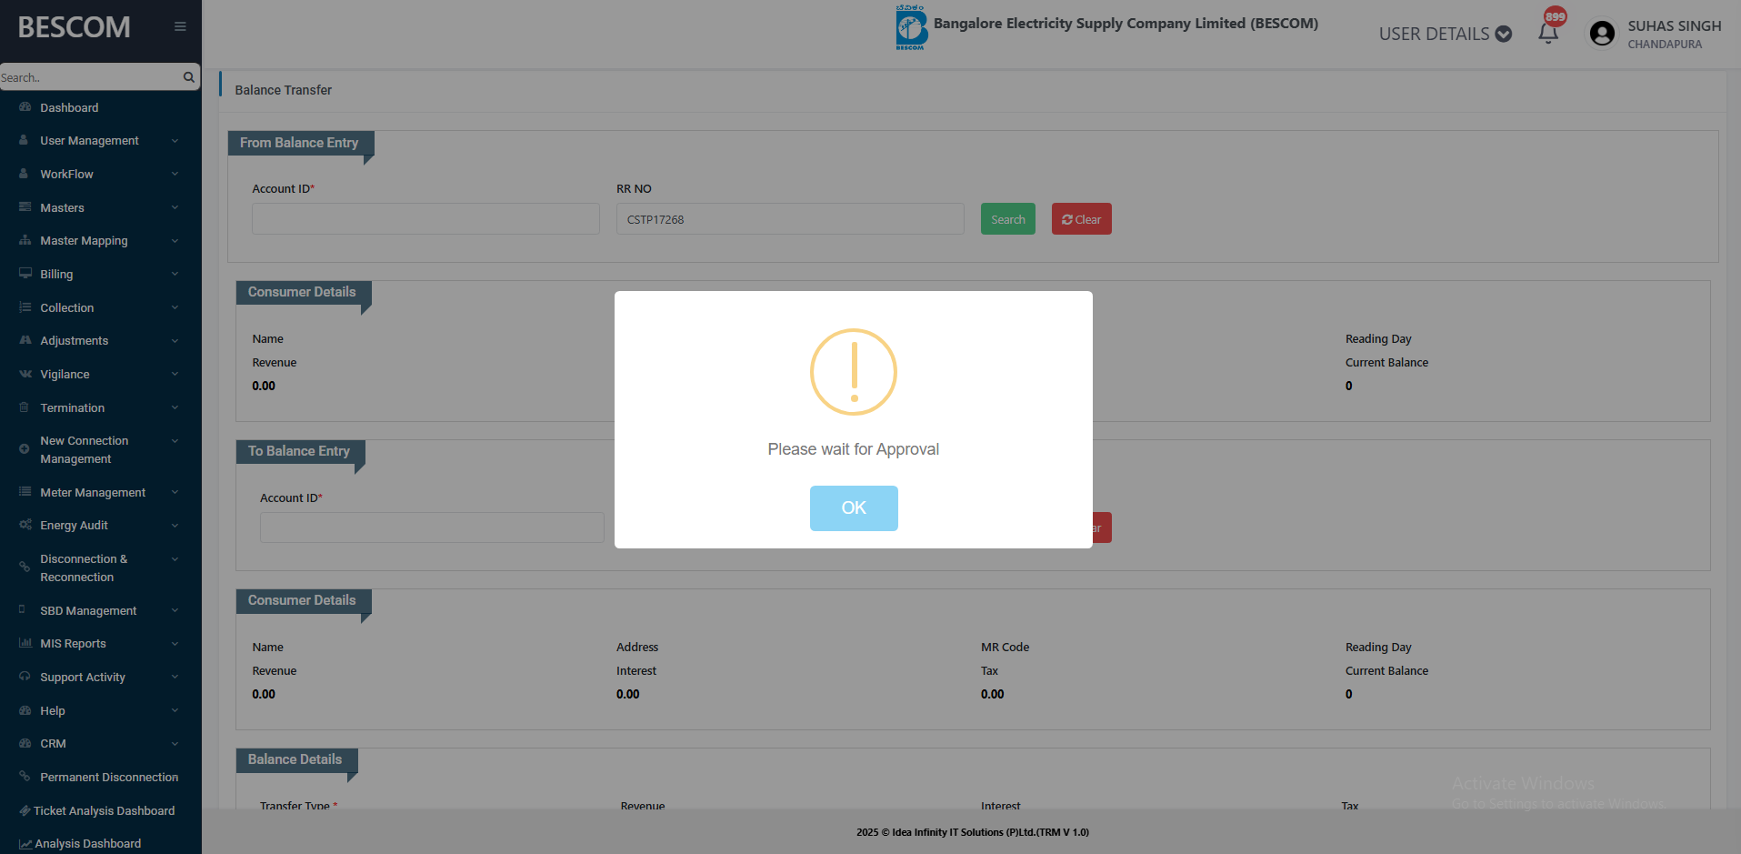This screenshot has width=1741, height=854.
Task: Click the Energy Audit gears icon
Action: [x=25, y=525]
